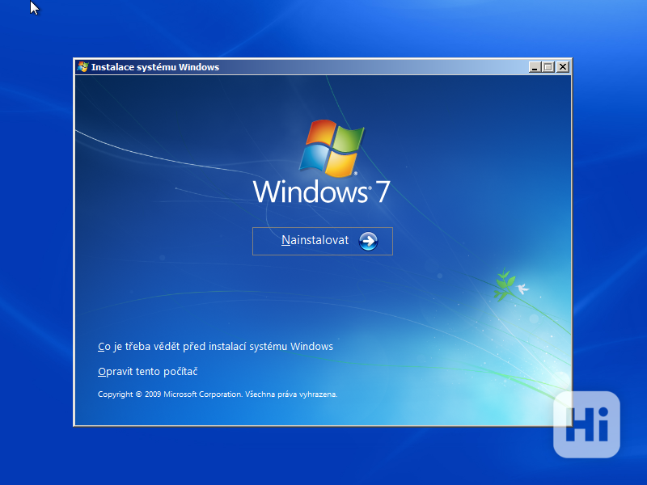
Task: Maximize the Instalace systému Windows window
Action: (548, 67)
